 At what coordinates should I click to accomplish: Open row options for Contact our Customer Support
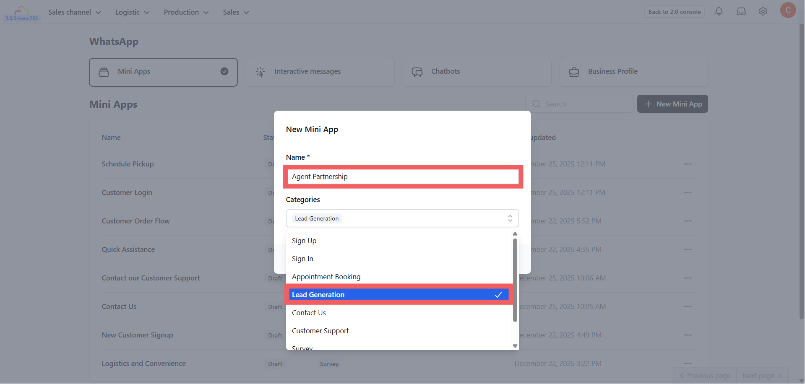click(x=688, y=278)
